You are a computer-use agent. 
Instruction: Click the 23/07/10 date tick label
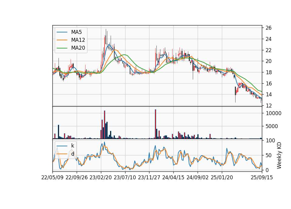click(x=125, y=177)
